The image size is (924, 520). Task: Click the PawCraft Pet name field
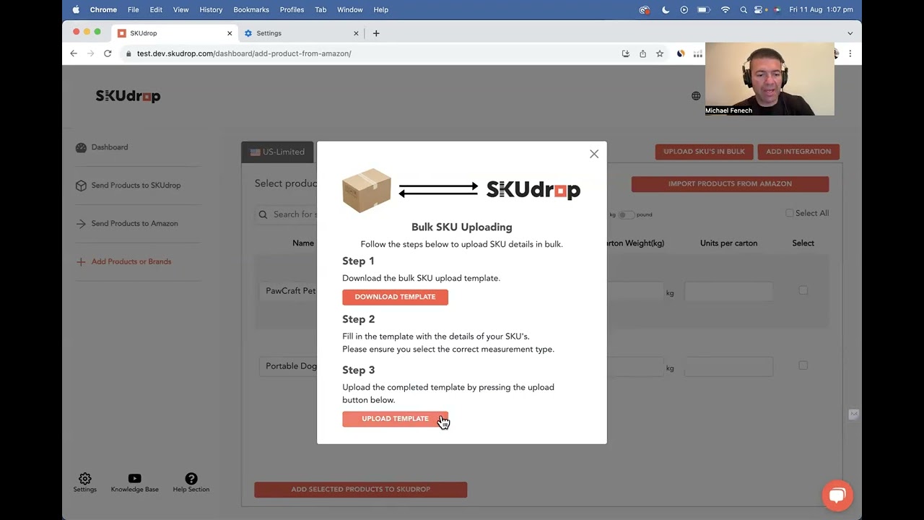[x=289, y=291]
